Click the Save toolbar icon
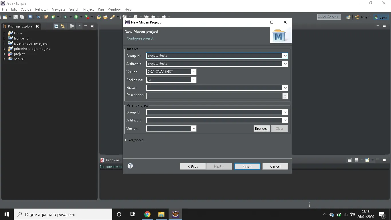 [15, 17]
